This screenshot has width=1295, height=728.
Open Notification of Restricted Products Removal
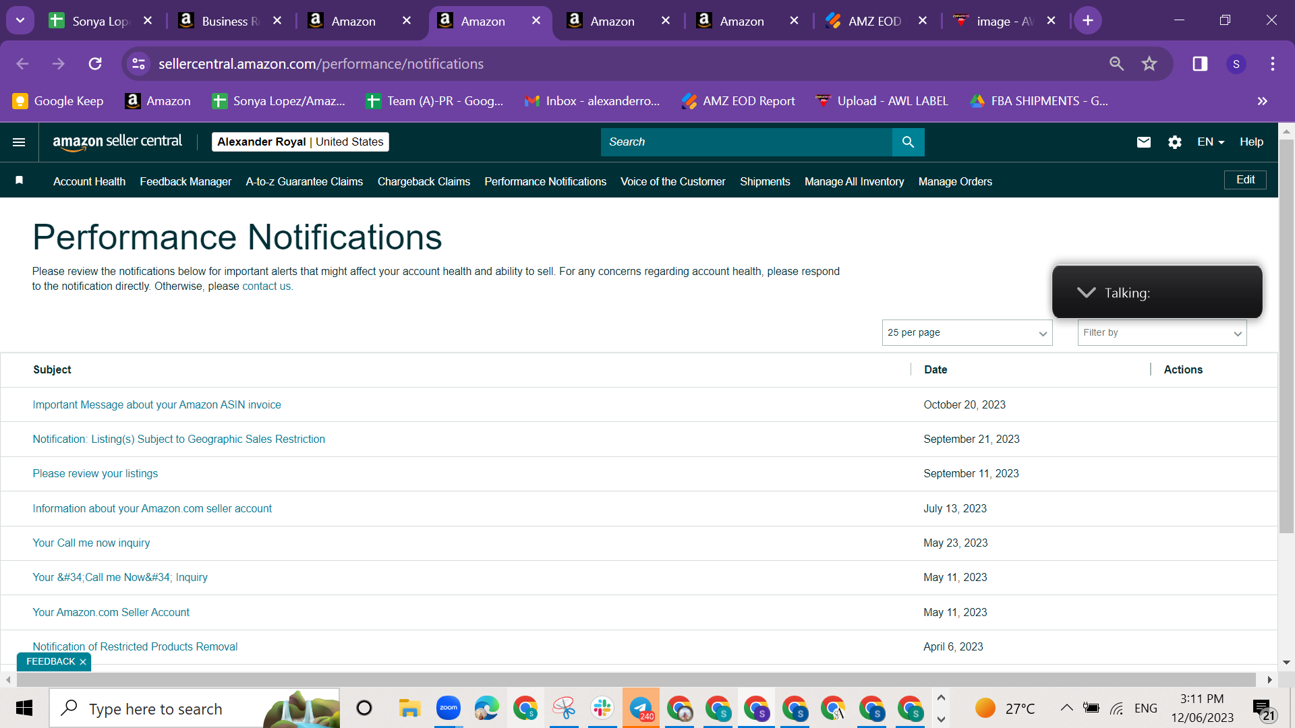tap(135, 647)
